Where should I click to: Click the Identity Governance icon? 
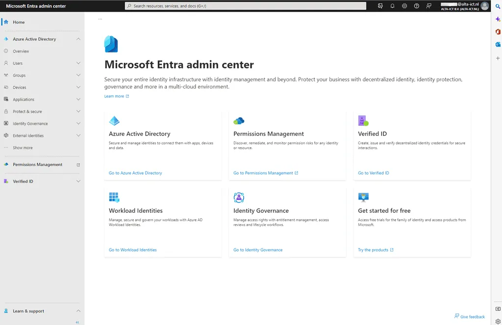239,197
